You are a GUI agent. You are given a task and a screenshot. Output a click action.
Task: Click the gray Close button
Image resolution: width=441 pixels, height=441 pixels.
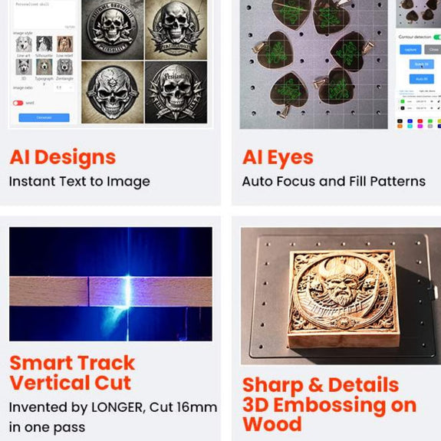[x=433, y=50]
